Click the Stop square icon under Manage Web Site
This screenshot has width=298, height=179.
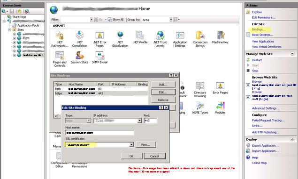click(248, 71)
